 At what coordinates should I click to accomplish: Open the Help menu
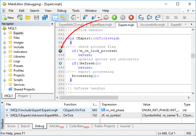click(x=106, y=11)
